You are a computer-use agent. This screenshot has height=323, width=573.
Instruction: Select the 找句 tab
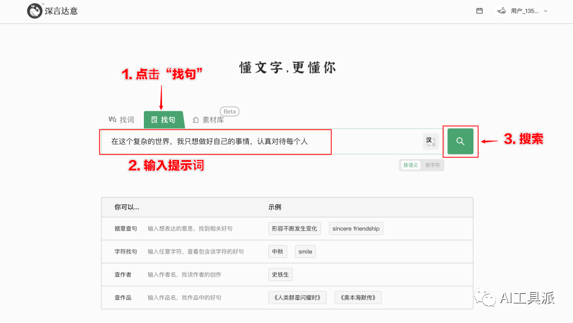point(164,120)
